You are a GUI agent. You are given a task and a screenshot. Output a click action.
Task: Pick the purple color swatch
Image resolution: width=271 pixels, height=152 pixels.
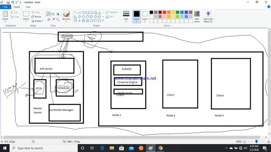(191, 12)
